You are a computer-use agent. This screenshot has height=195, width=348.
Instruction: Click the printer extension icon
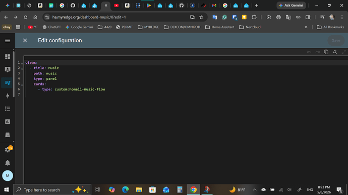click(278, 17)
